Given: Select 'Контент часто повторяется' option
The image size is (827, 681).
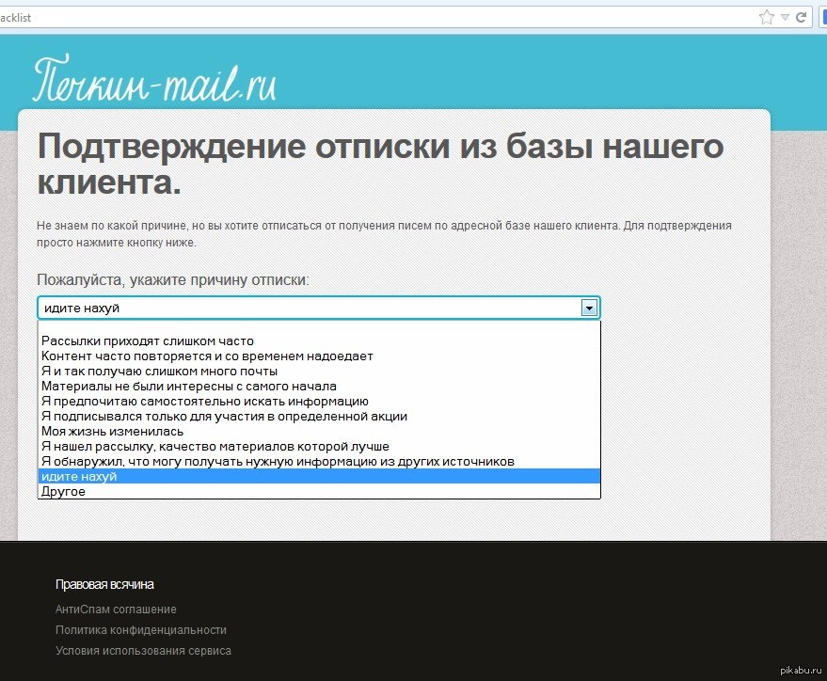Looking at the screenshot, I should point(207,356).
